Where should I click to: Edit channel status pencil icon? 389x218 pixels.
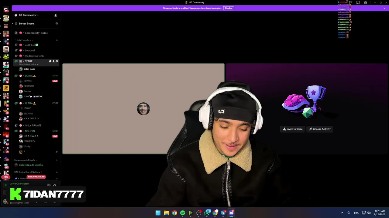click(x=37, y=64)
